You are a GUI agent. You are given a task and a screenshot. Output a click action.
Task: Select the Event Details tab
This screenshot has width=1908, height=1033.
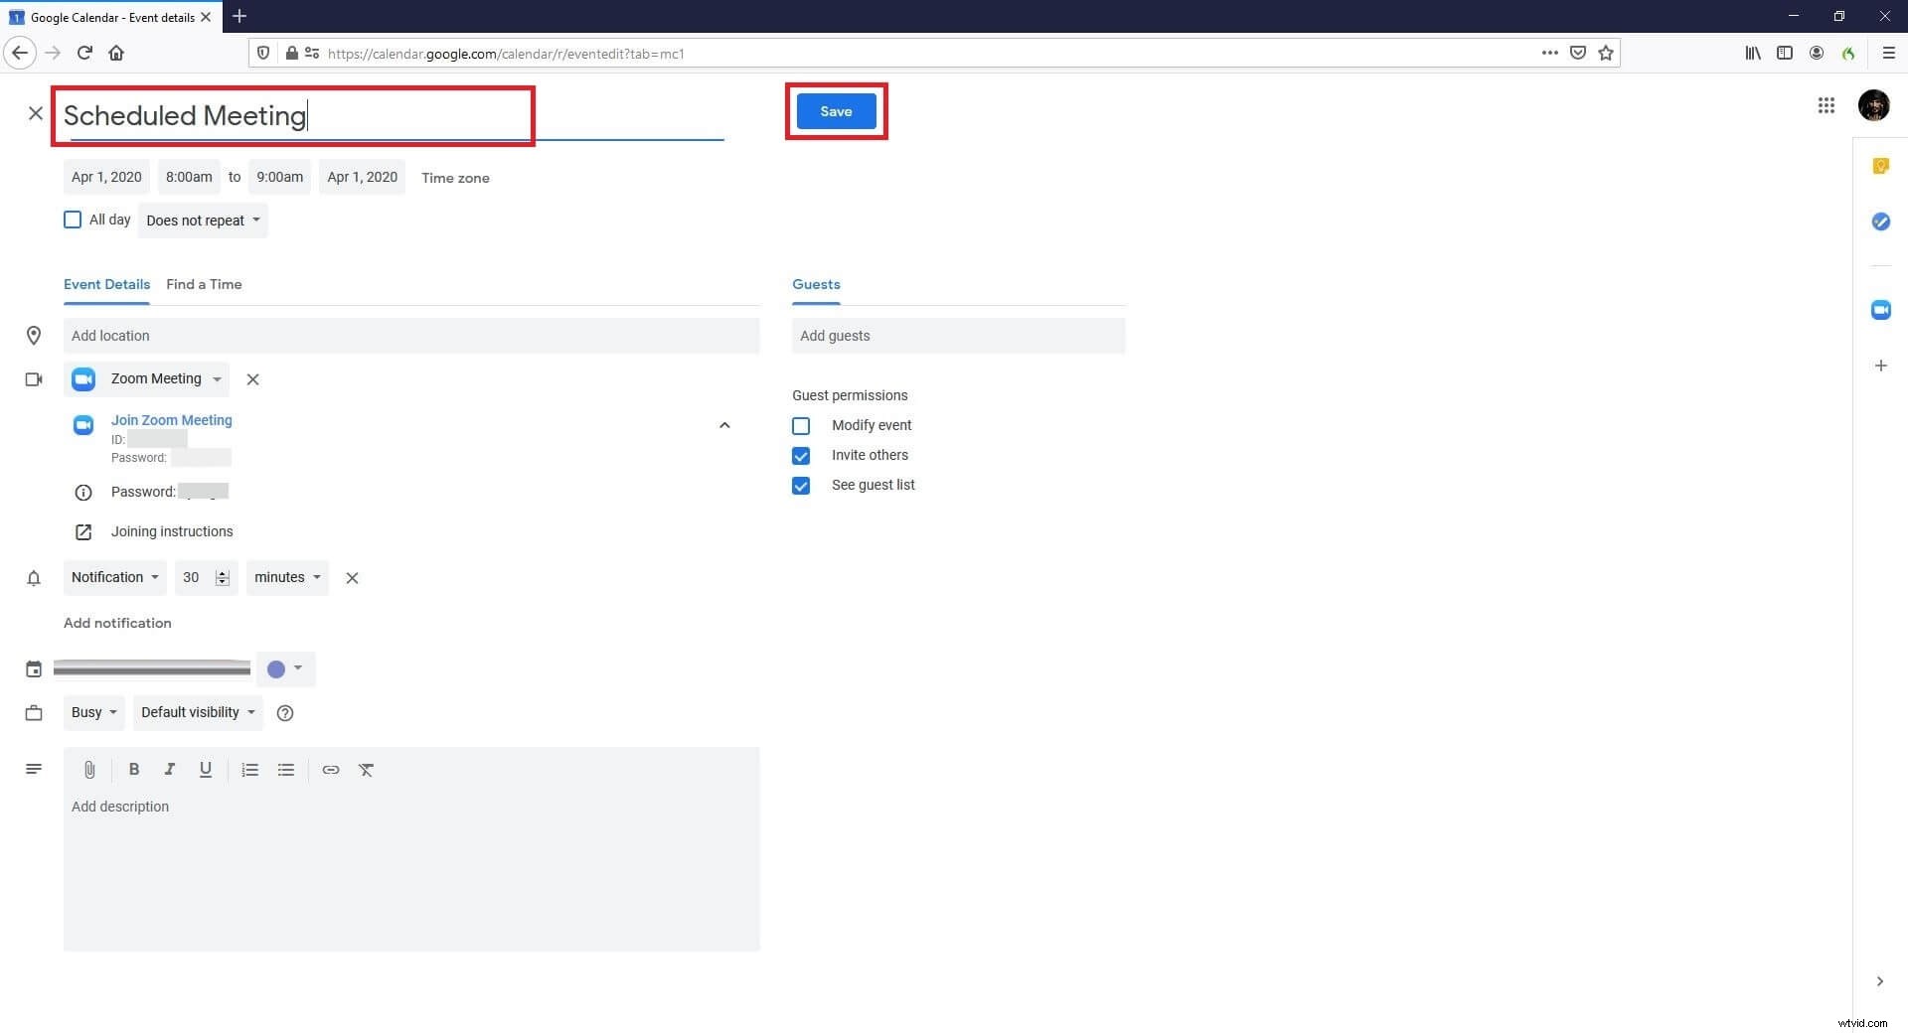106,284
